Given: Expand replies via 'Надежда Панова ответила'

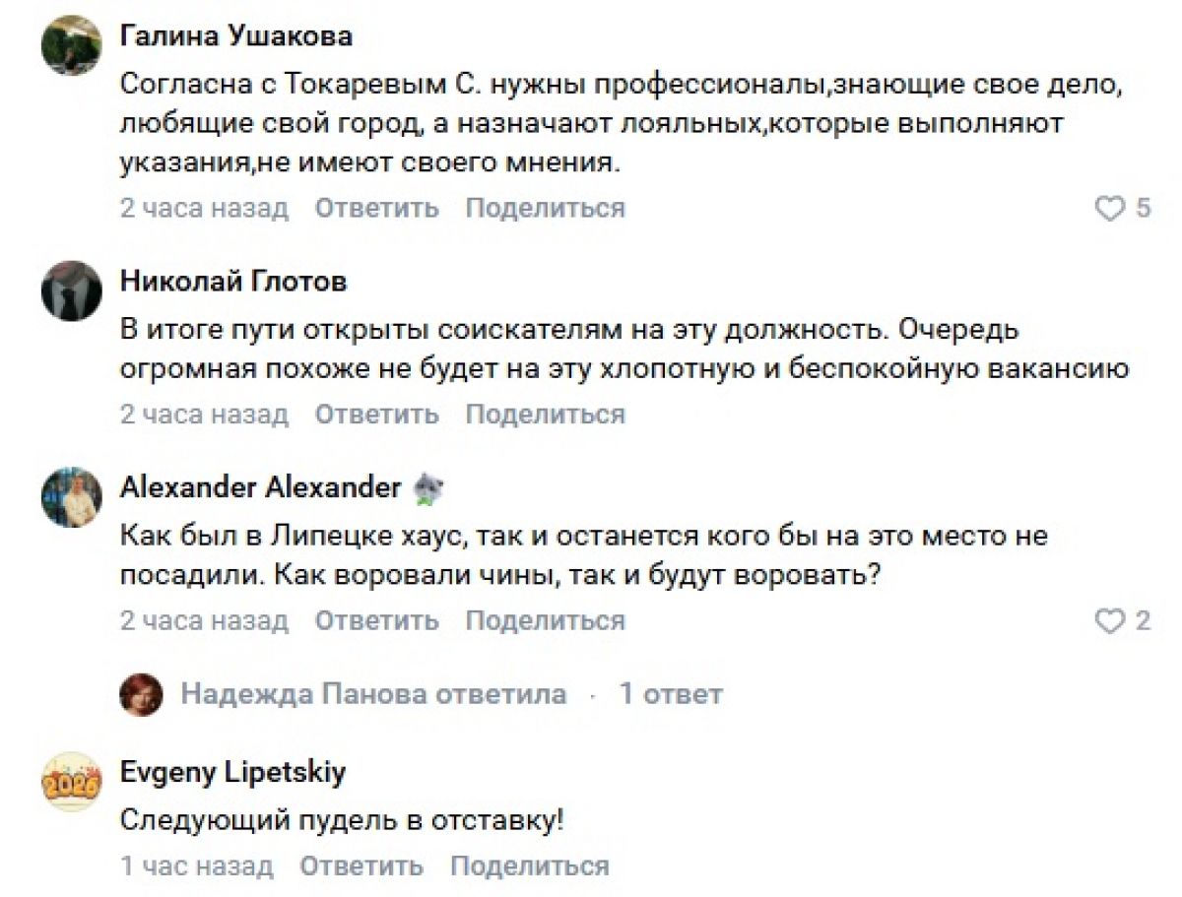Looking at the screenshot, I should [373, 694].
